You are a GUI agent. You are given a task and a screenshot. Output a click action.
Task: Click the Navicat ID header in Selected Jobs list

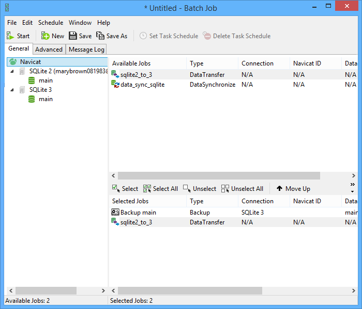315,201
